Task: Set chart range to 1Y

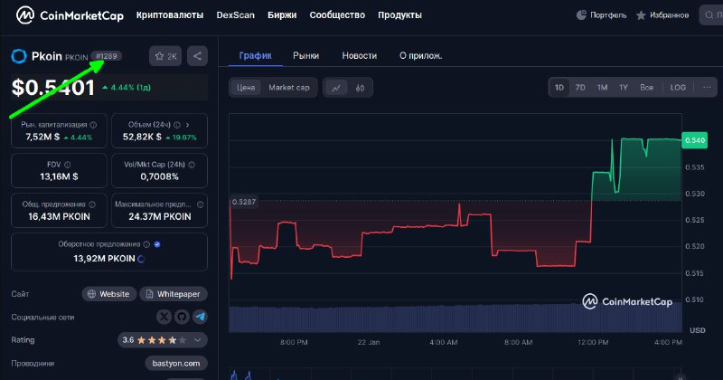Action: (624, 88)
